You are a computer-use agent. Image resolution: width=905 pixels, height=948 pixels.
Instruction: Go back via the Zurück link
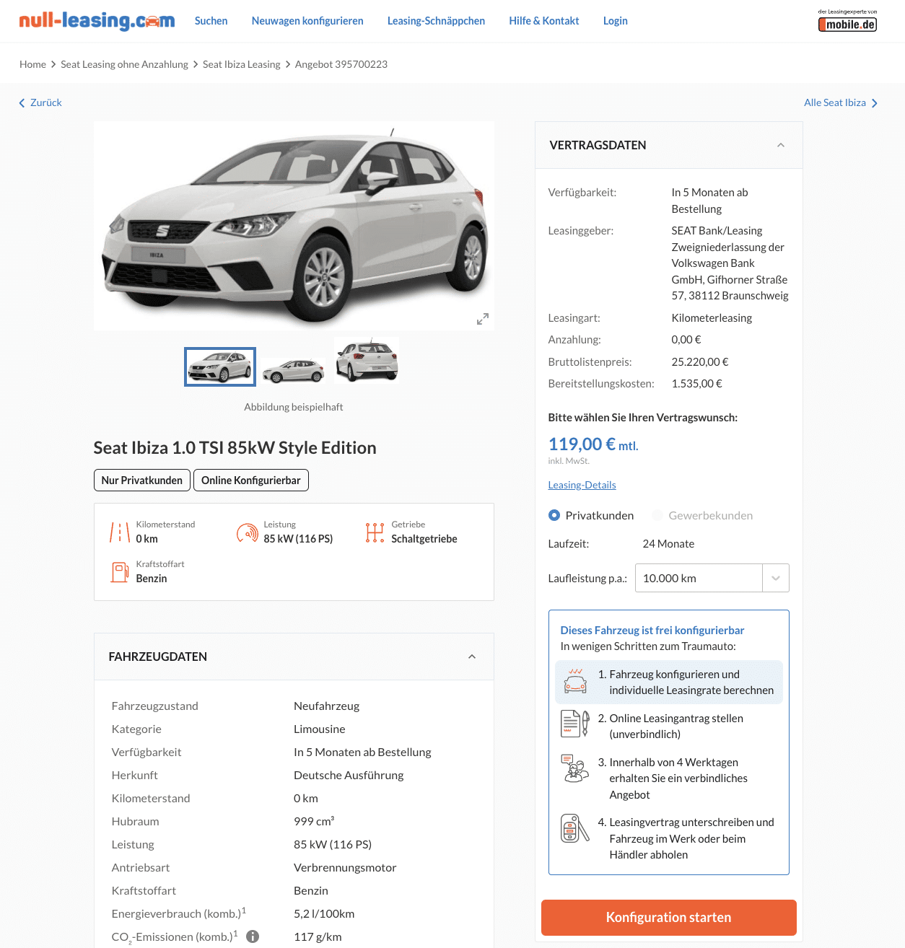pyautogui.click(x=40, y=102)
